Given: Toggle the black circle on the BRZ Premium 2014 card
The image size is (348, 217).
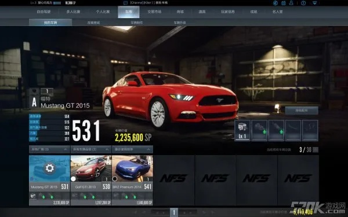Looking at the screenshot, I should [115, 179].
